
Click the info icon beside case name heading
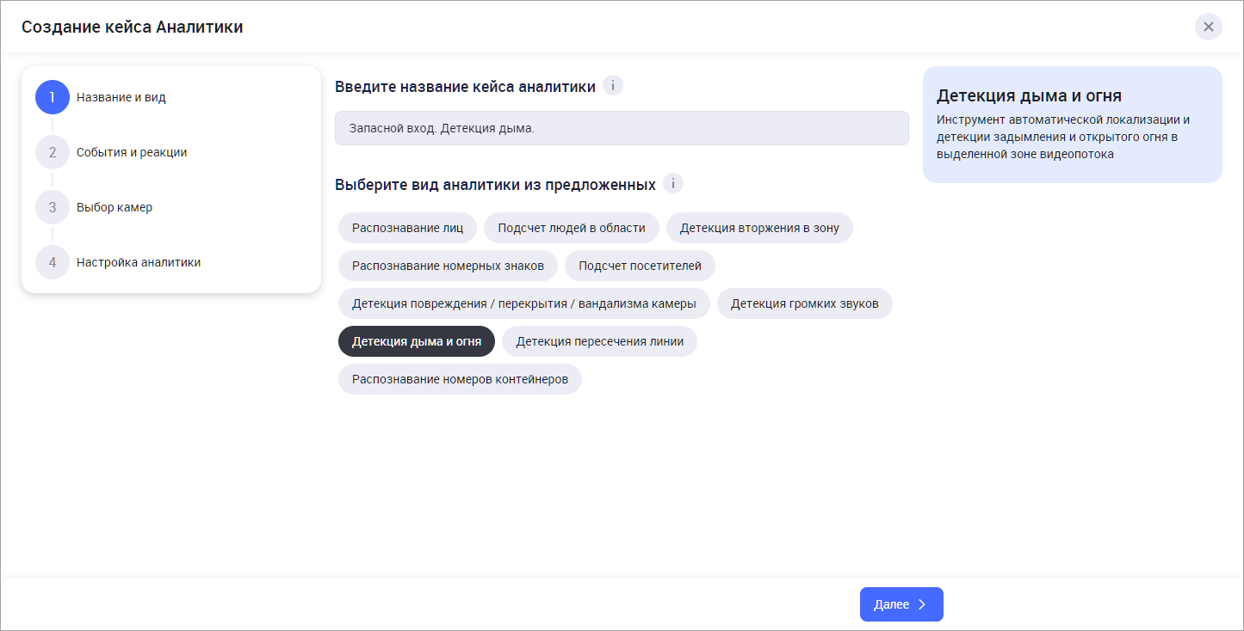click(613, 86)
